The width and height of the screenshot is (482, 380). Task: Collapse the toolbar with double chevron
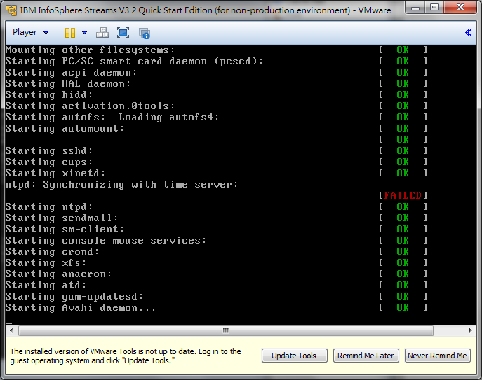468,32
